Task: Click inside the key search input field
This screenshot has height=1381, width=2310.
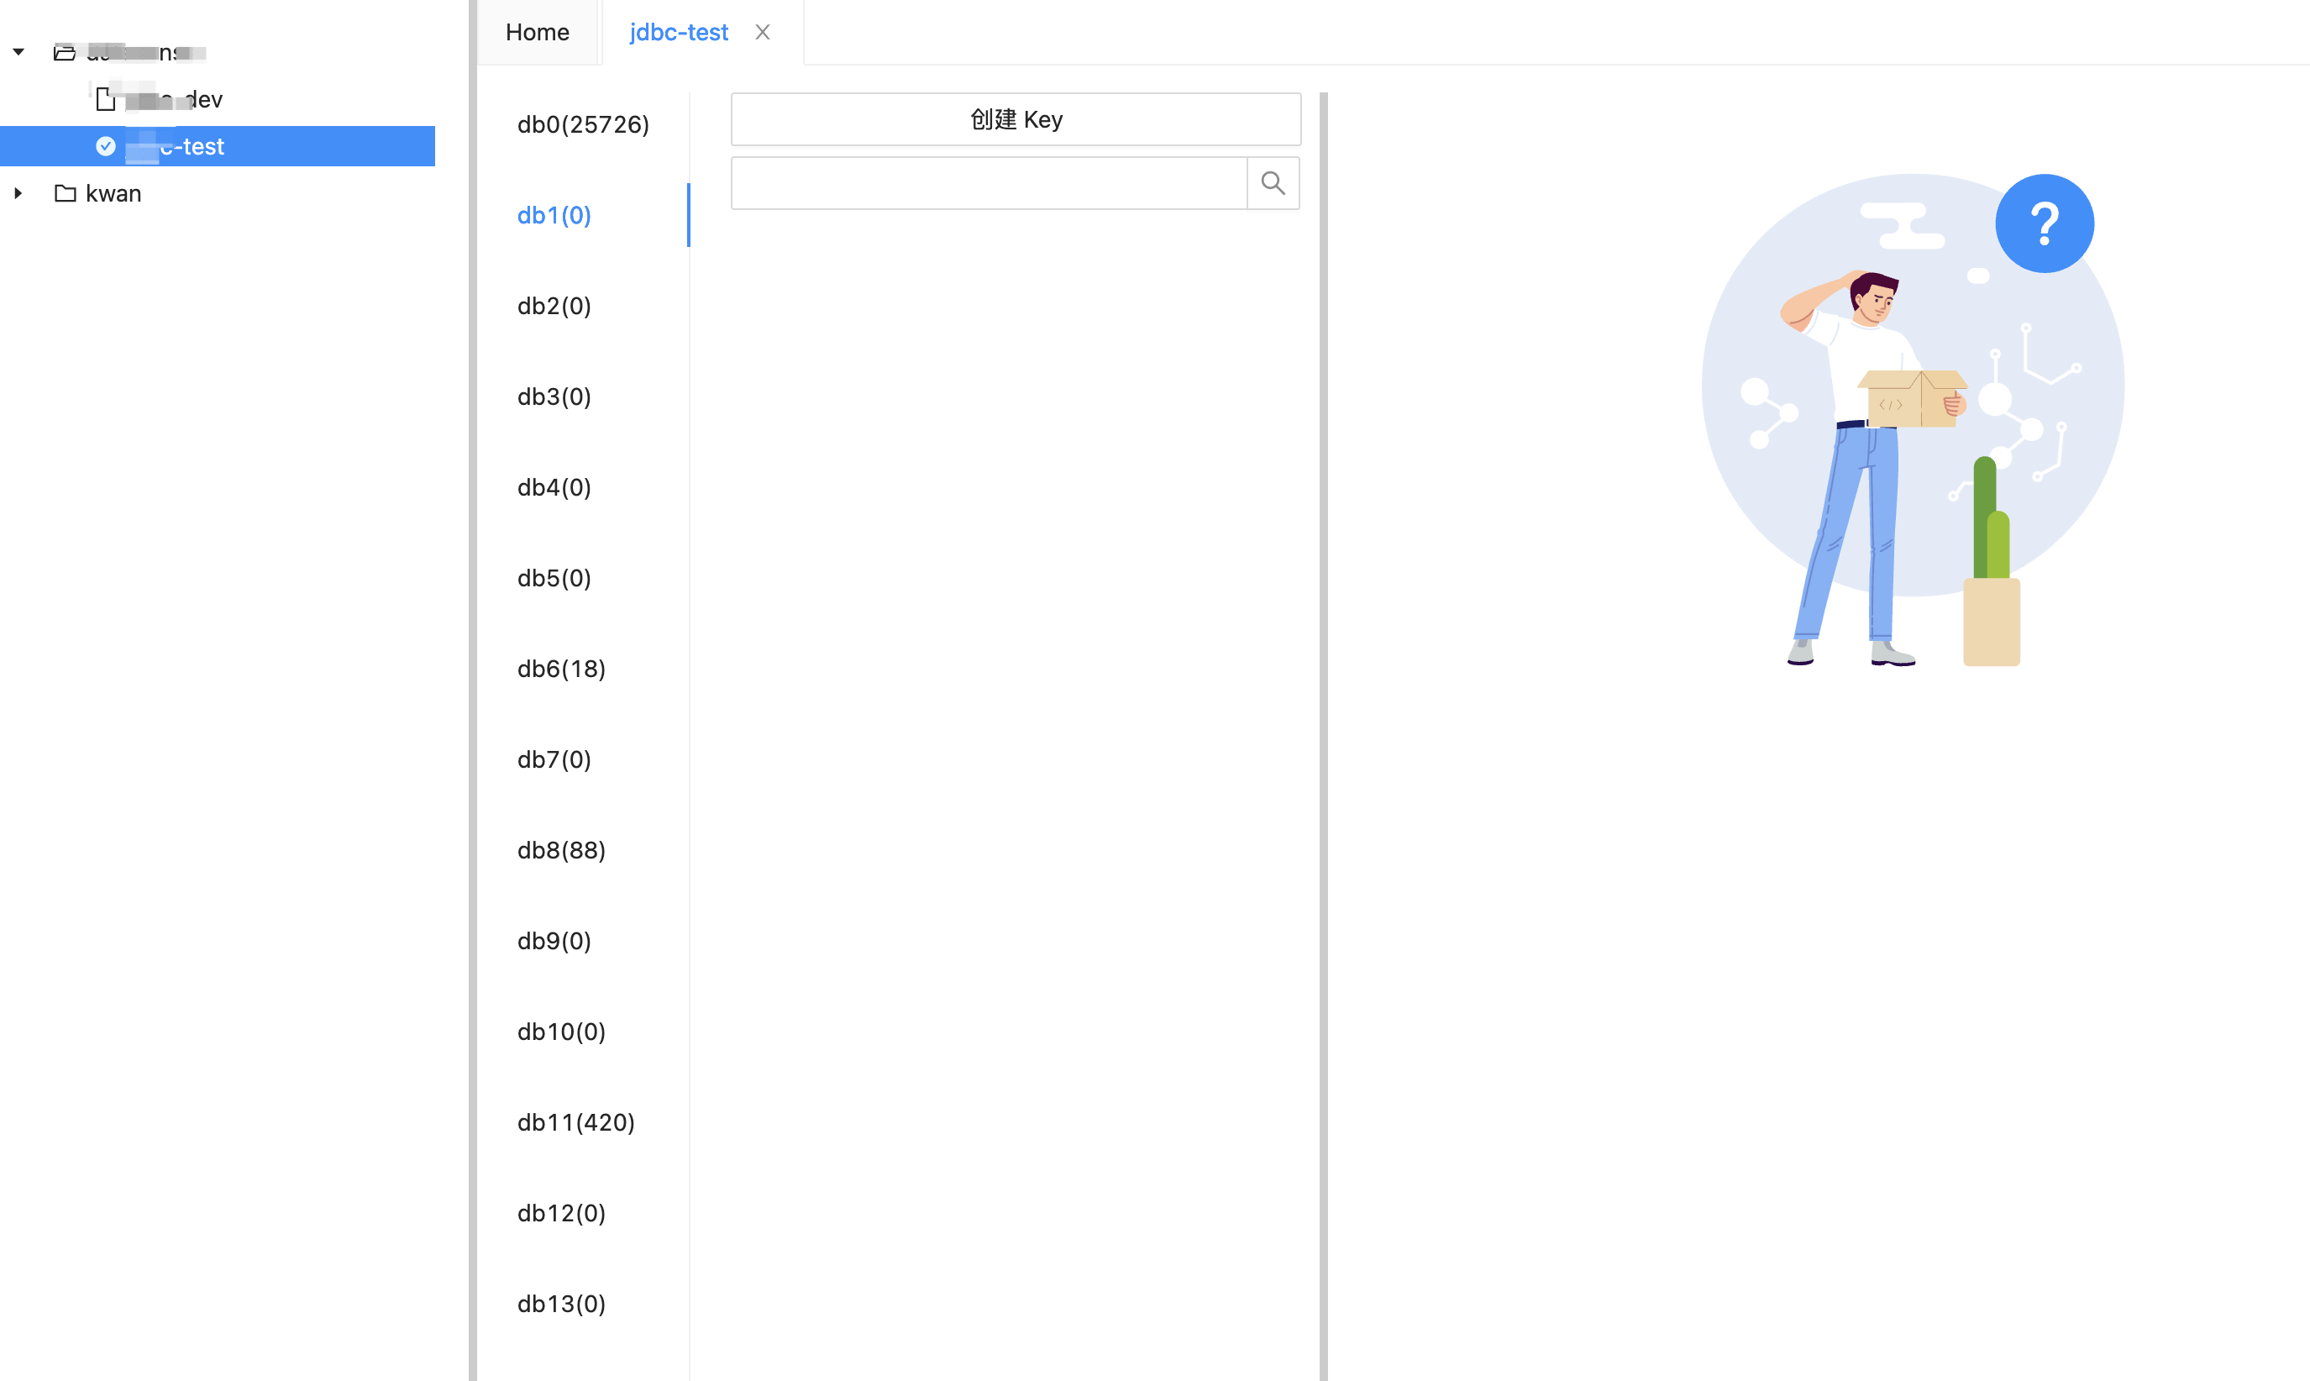Action: tap(986, 182)
